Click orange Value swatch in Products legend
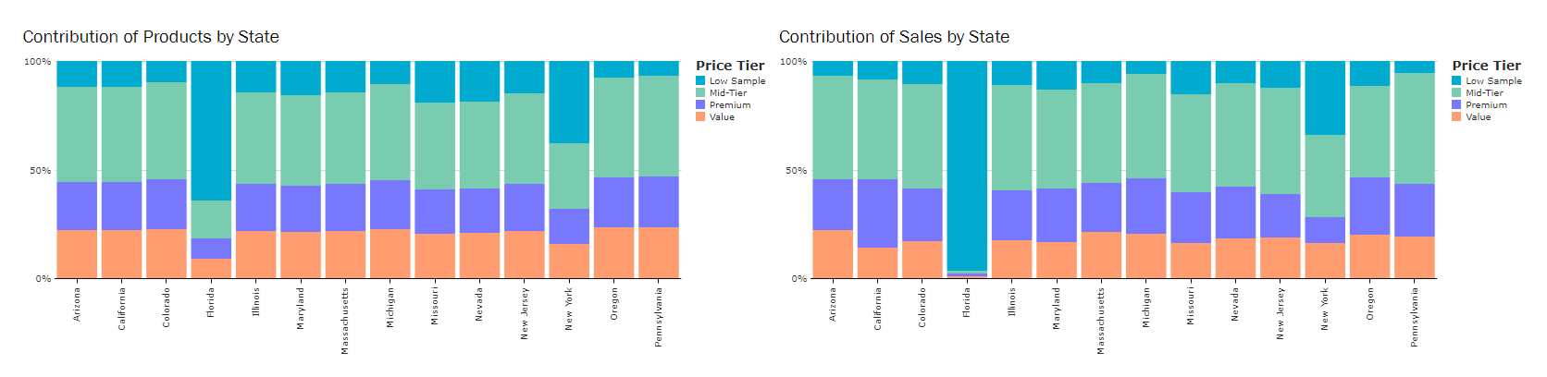The height and width of the screenshot is (377, 1547). [x=701, y=117]
